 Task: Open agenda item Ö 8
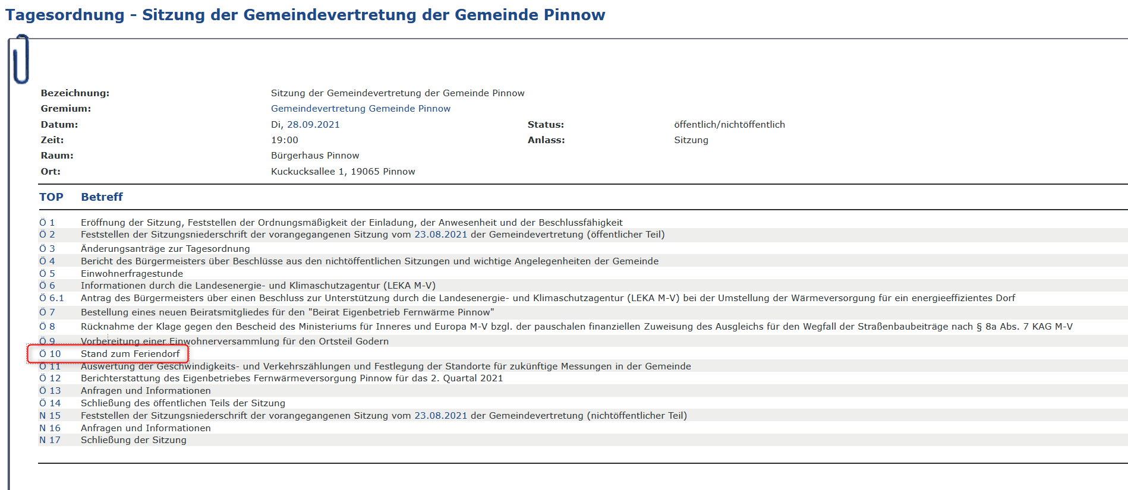47,327
